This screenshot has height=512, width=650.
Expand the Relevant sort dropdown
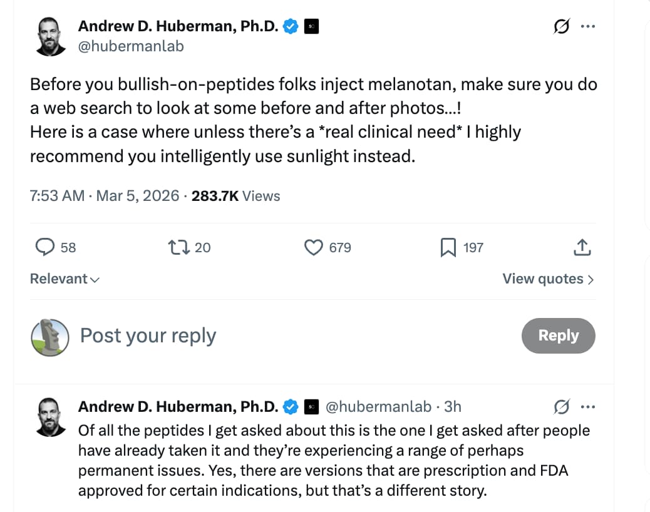[x=64, y=279]
